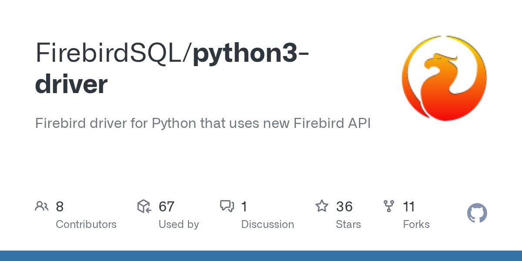
Task: Click the 67 used by count
Action: [167, 207]
